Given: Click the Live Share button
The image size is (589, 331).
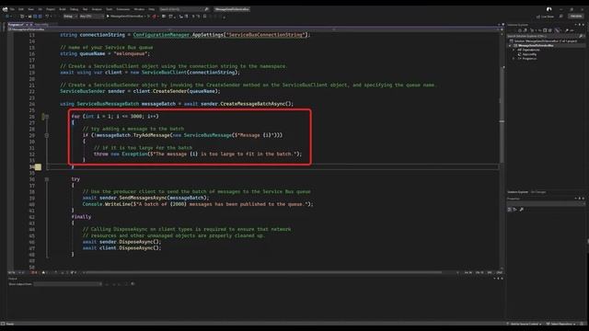Looking at the screenshot, I should point(545,17).
